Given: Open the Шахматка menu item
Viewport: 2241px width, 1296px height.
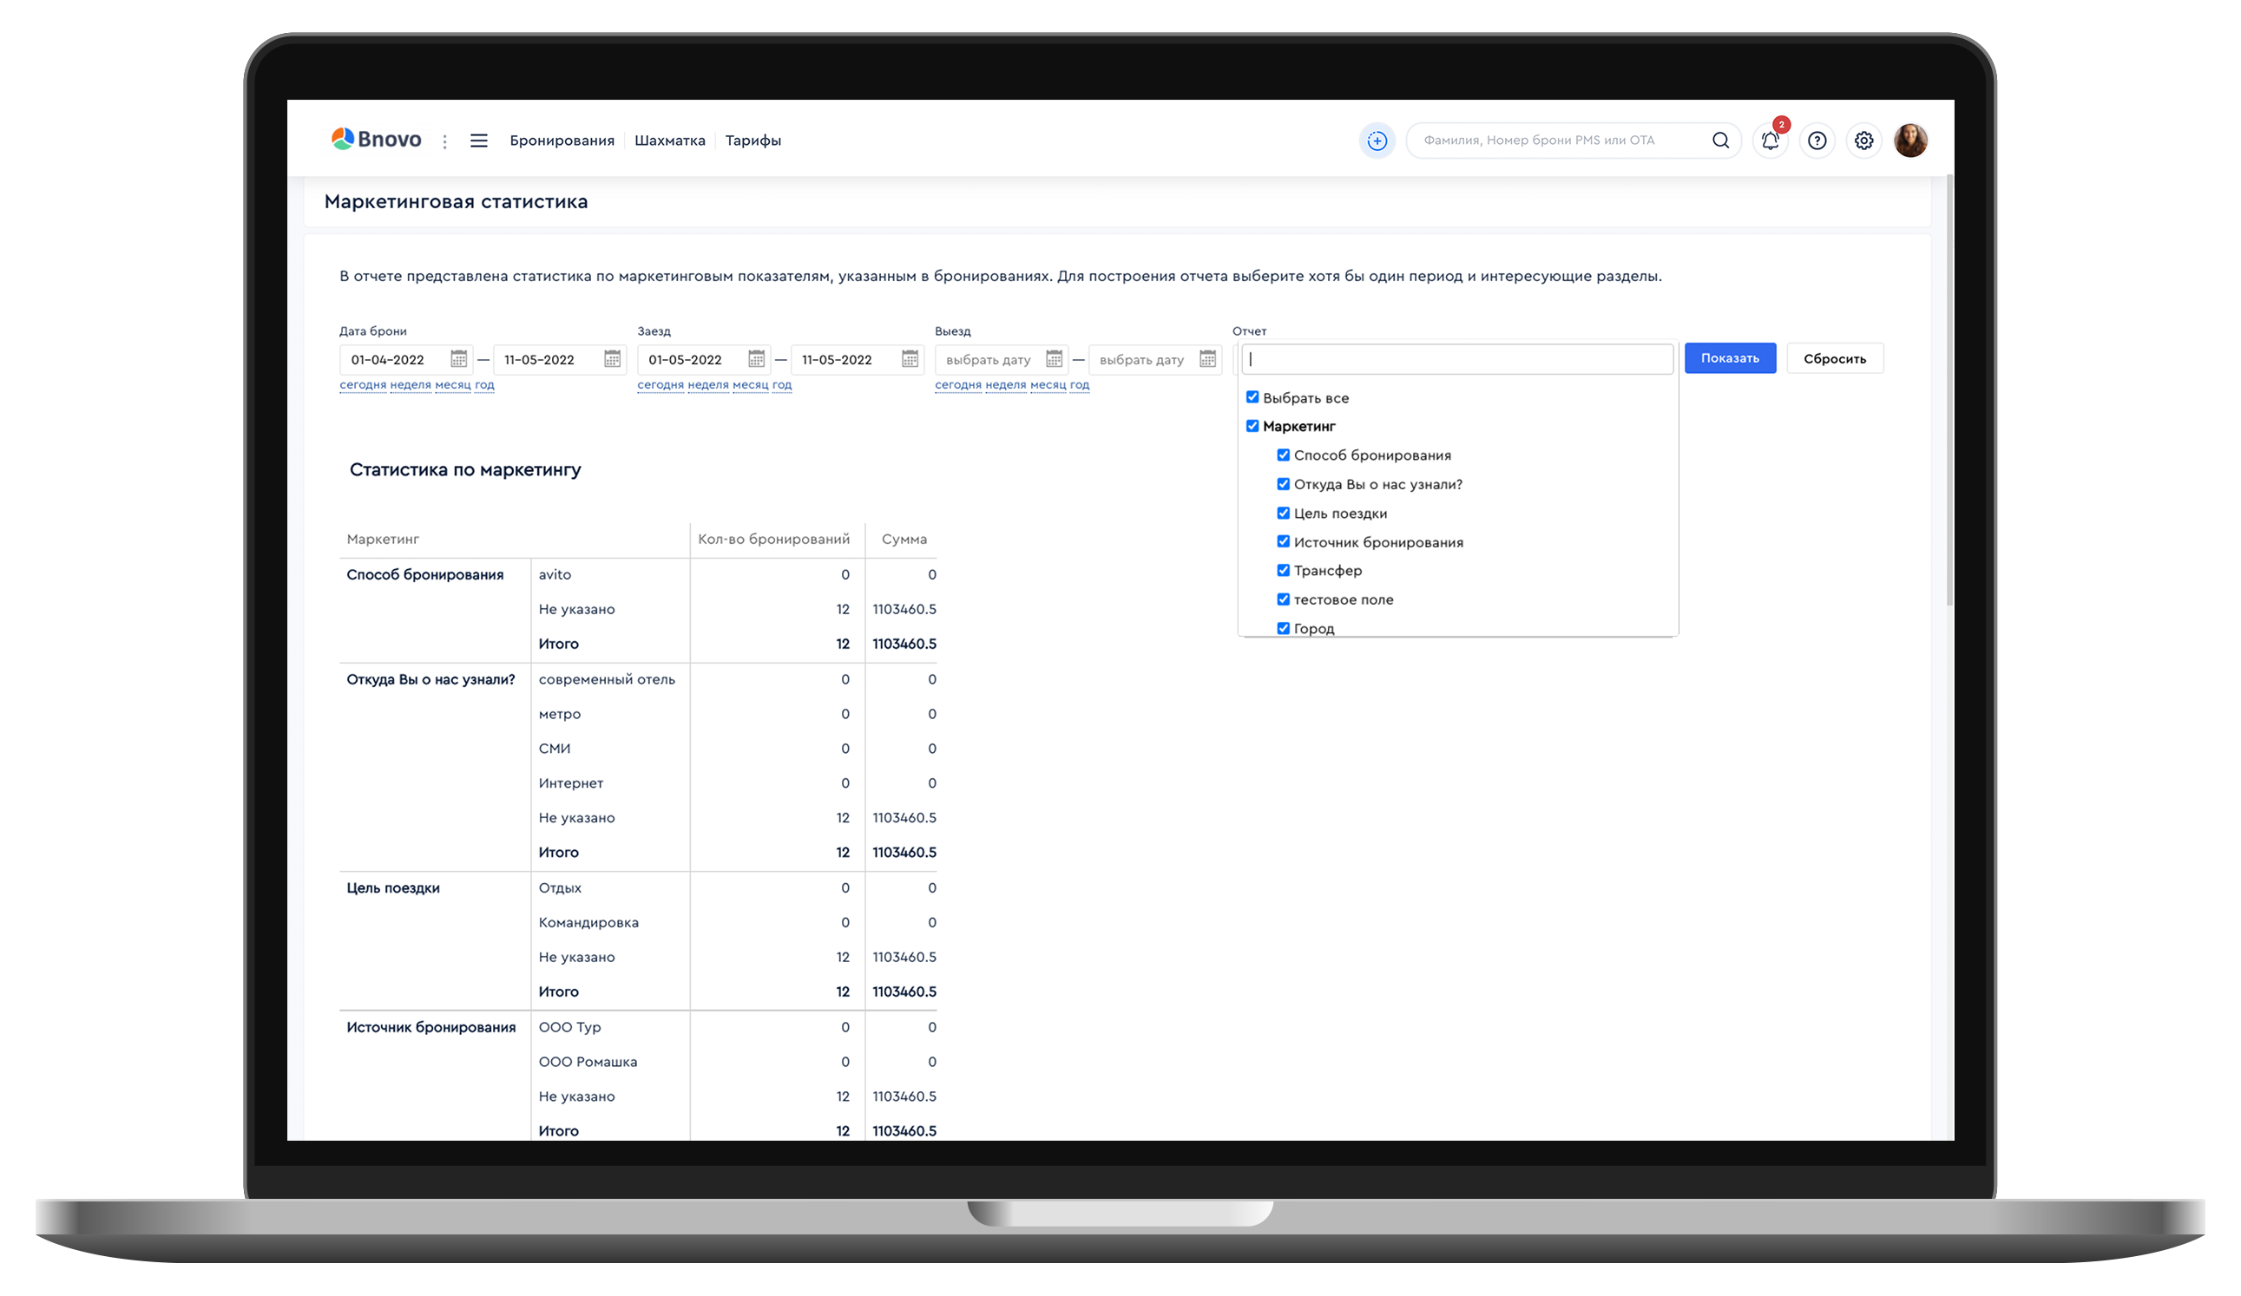Looking at the screenshot, I should point(670,141).
